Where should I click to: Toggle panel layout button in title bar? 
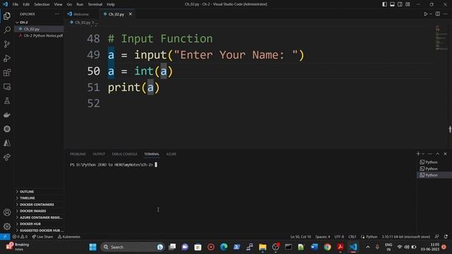393,4
